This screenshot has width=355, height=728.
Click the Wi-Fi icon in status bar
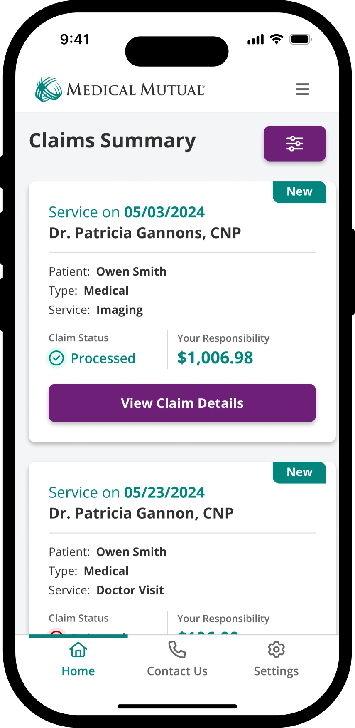pos(276,40)
